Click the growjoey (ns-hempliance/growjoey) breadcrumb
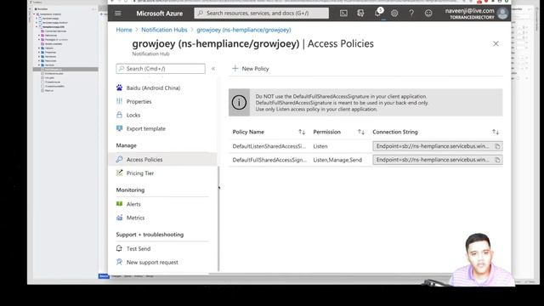This screenshot has width=544, height=306. [244, 30]
